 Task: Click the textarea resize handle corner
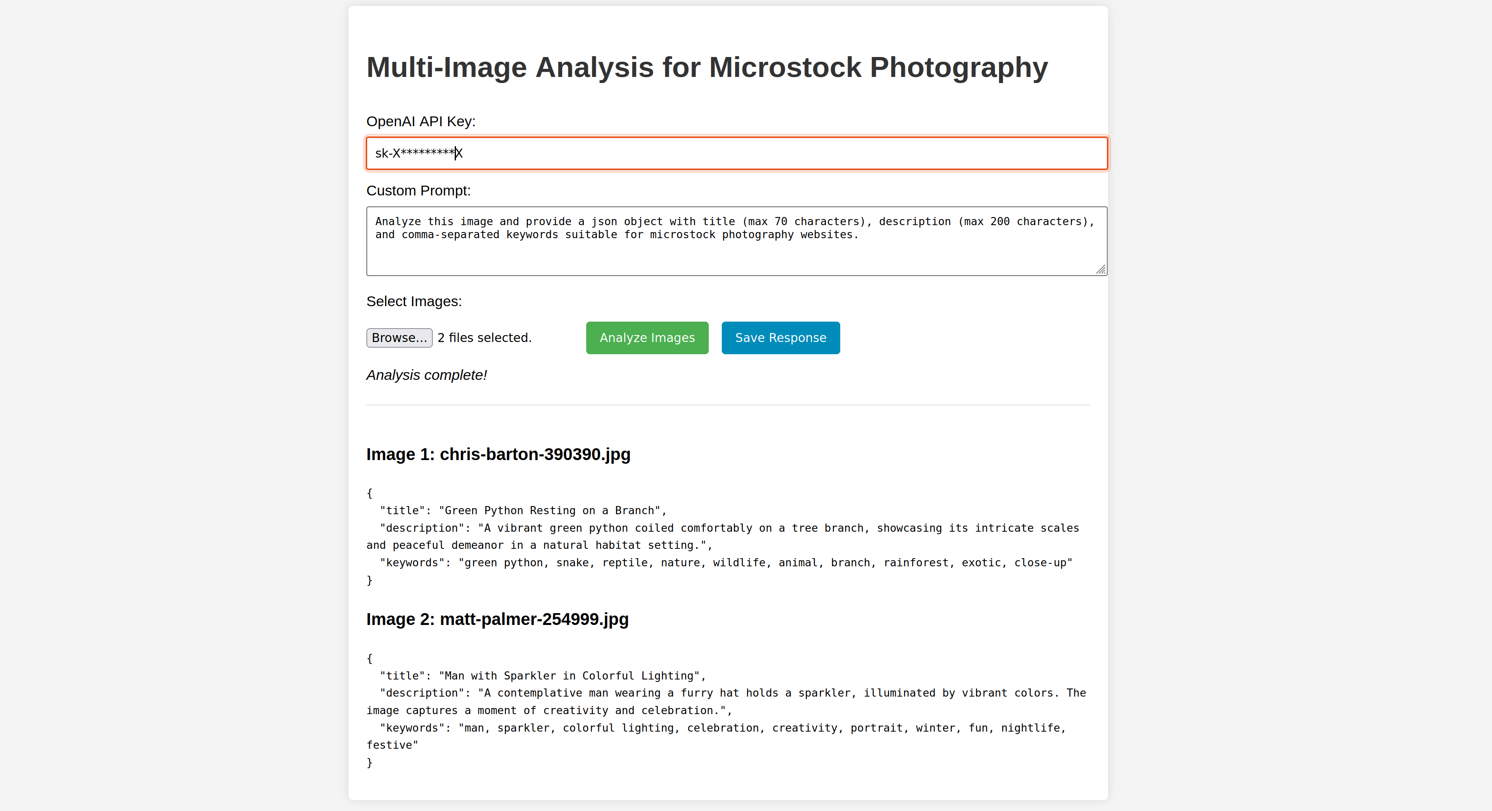[1100, 270]
